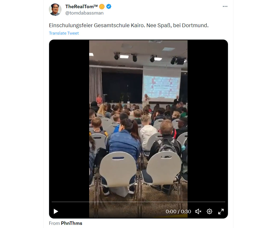This screenshot has width=277, height=228.
Task: Play the embedded video
Action: click(x=56, y=211)
